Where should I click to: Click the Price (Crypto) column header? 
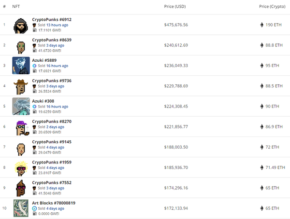tap(271, 7)
